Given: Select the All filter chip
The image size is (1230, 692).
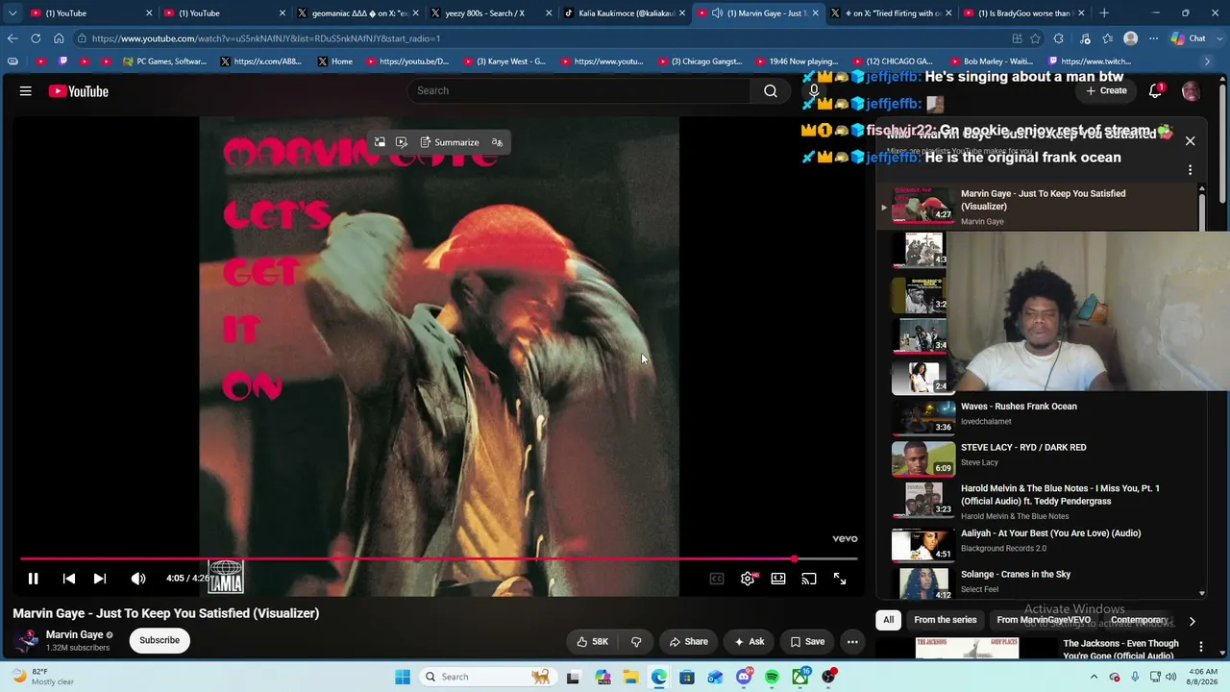Looking at the screenshot, I should click(x=888, y=620).
